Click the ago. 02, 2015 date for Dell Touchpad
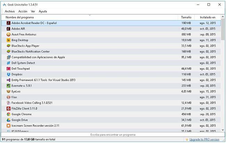Image resolution: width=226 pixels, height=143 pixels. click(x=208, y=69)
